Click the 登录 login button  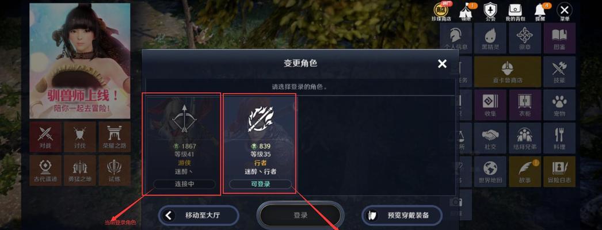click(300, 215)
